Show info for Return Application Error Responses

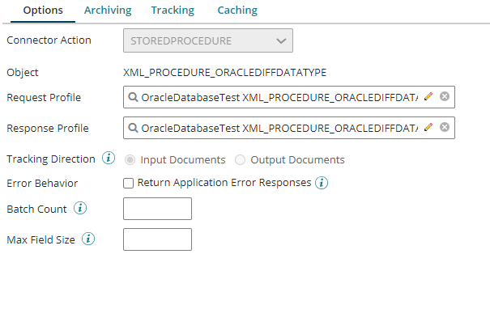pos(322,183)
